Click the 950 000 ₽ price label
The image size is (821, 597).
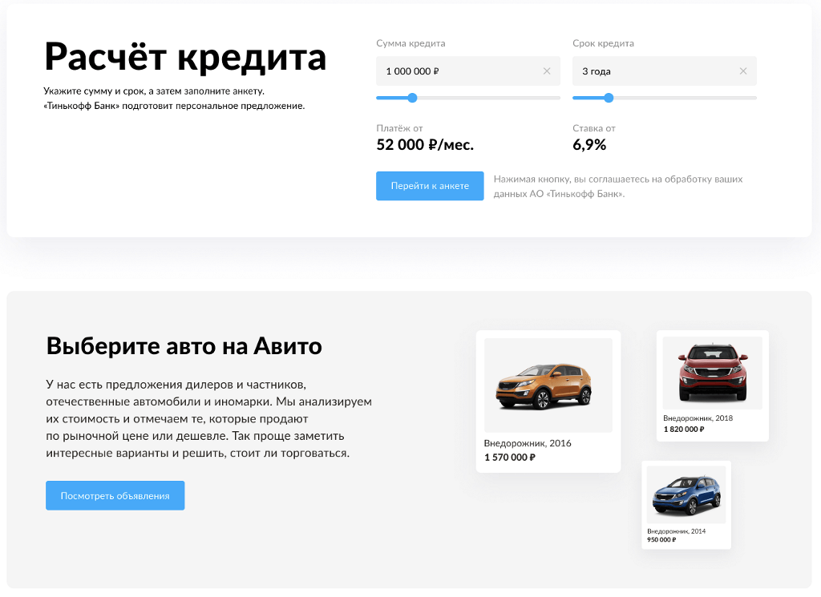coord(661,539)
